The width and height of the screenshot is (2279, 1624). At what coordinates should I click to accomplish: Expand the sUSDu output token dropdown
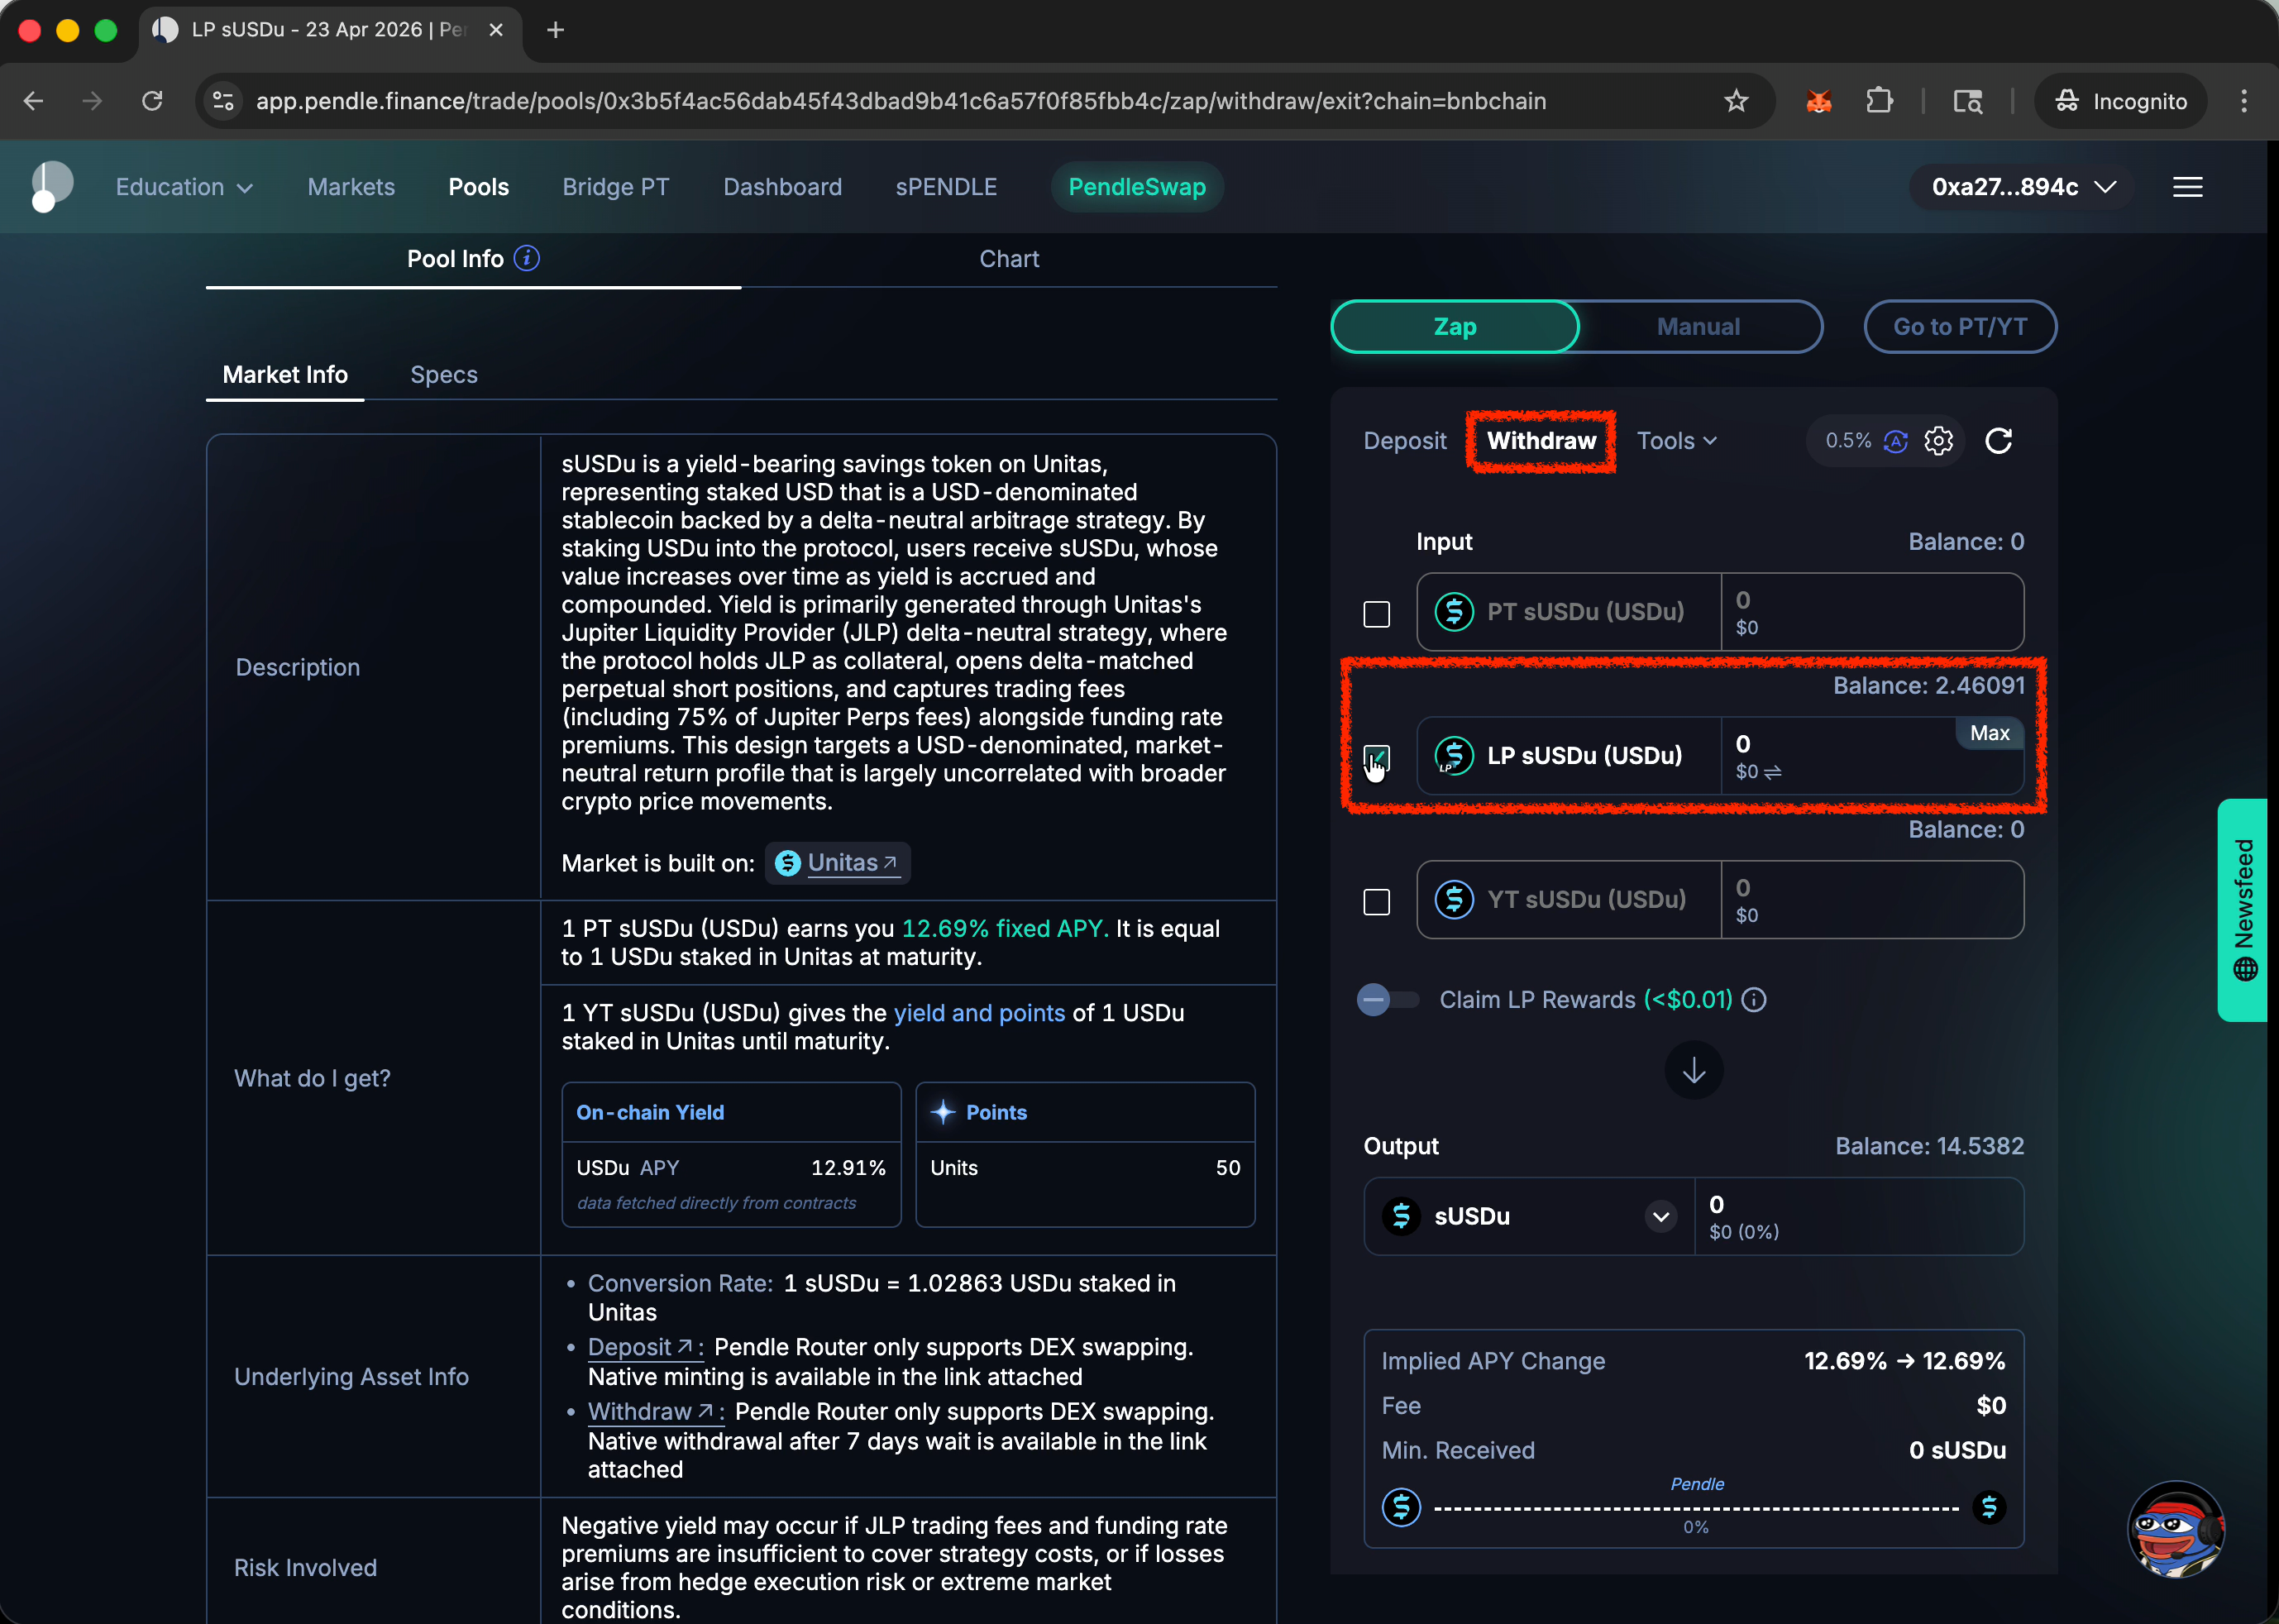[1660, 1217]
